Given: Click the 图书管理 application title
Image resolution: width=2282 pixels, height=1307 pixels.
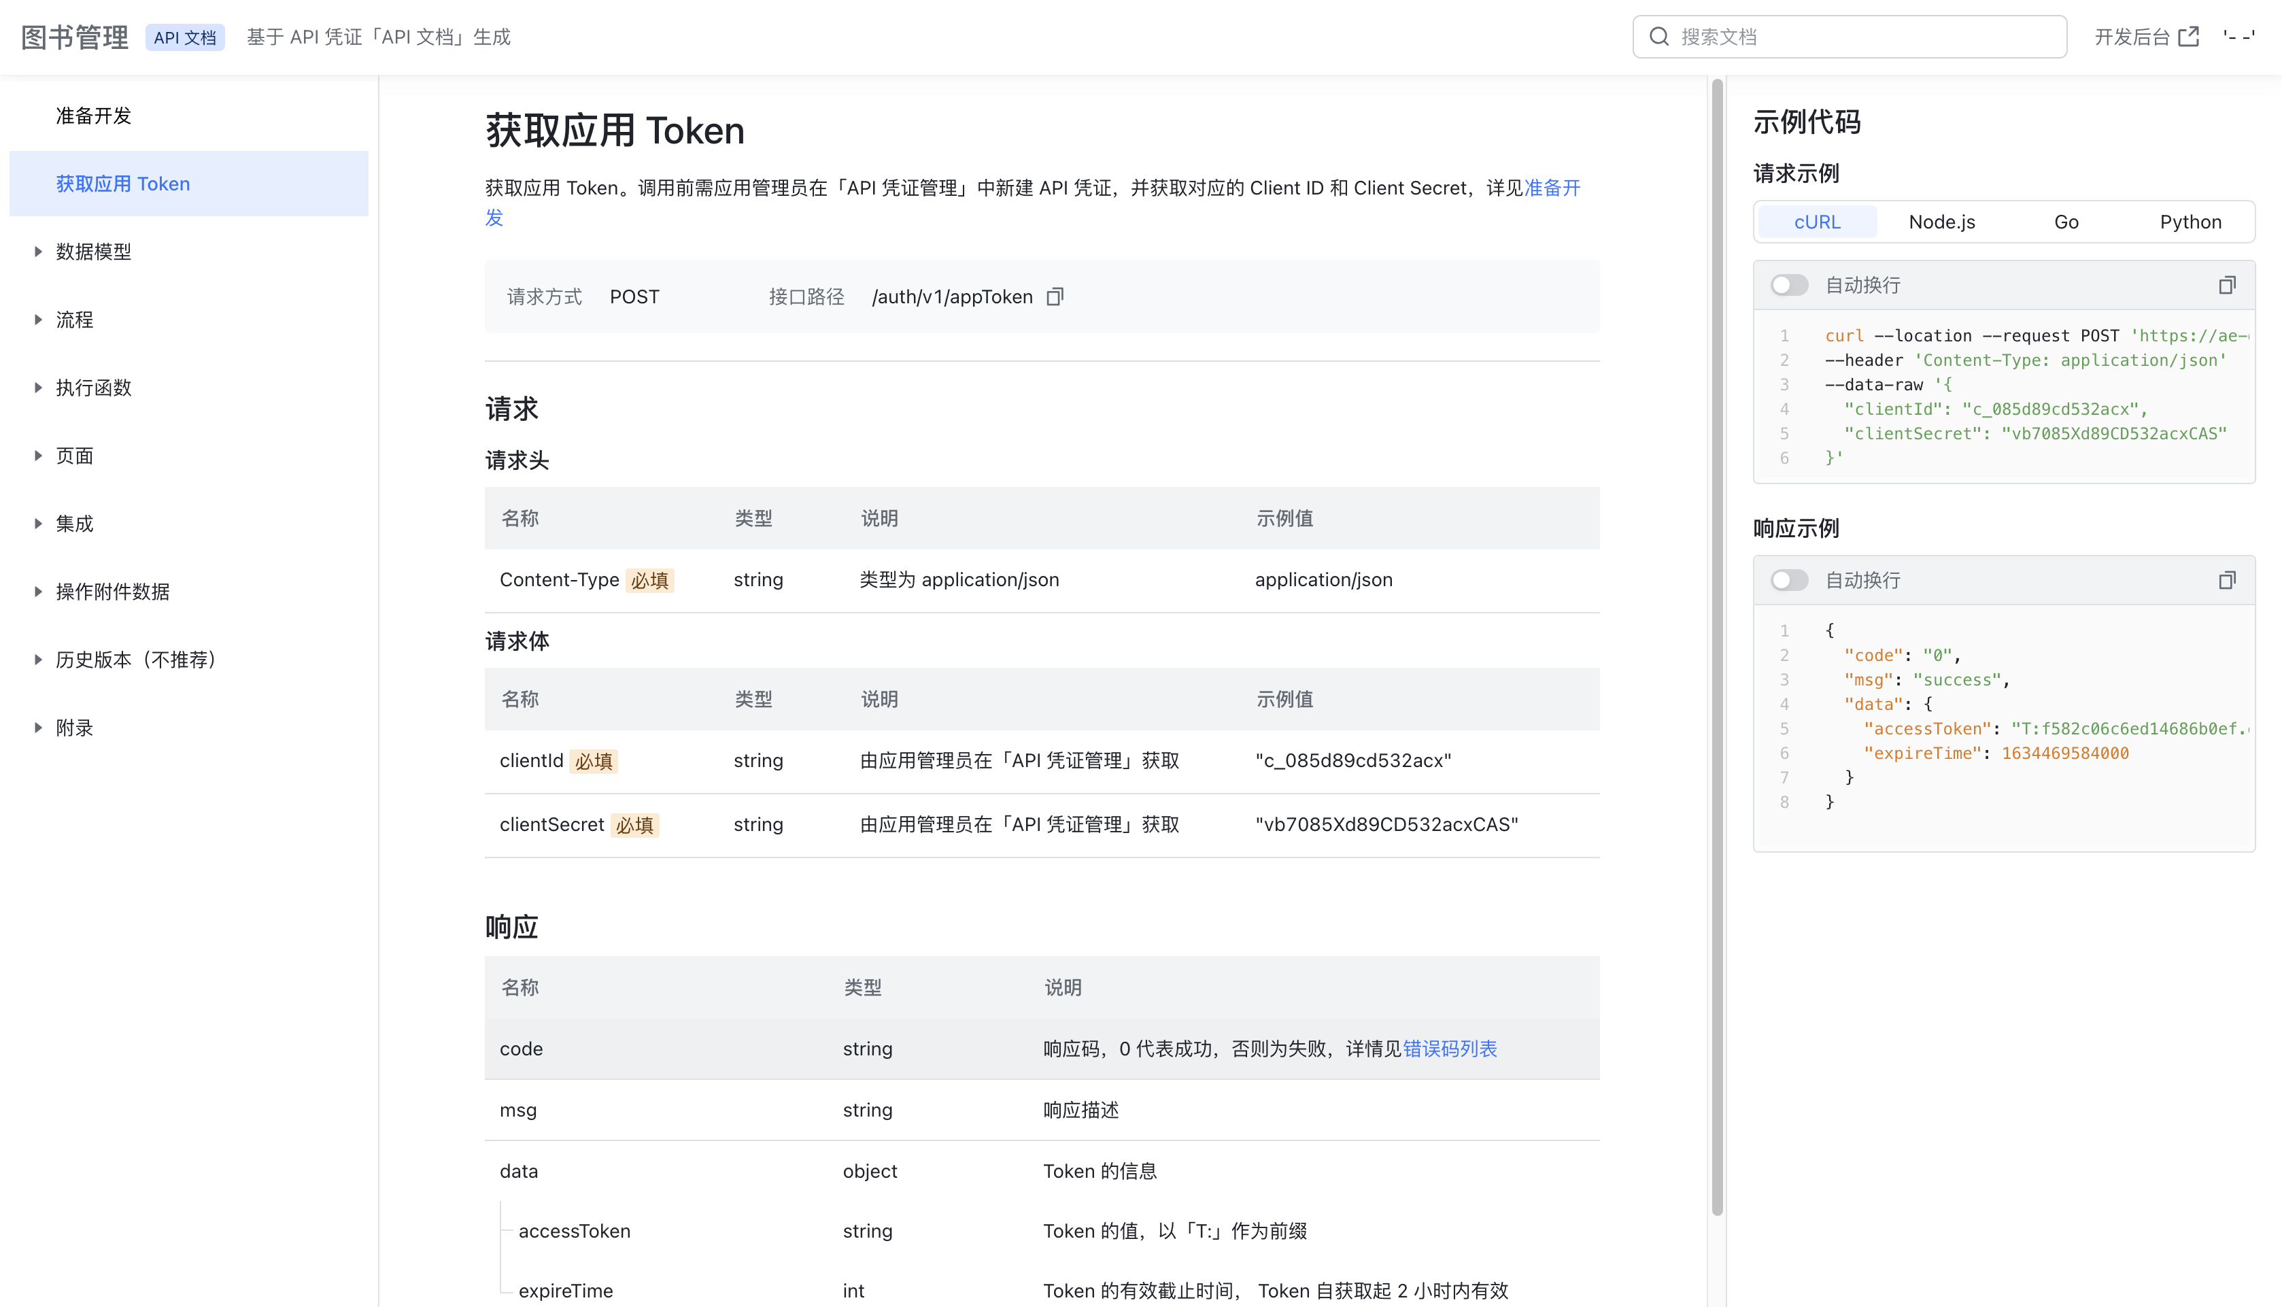Looking at the screenshot, I should [75, 36].
